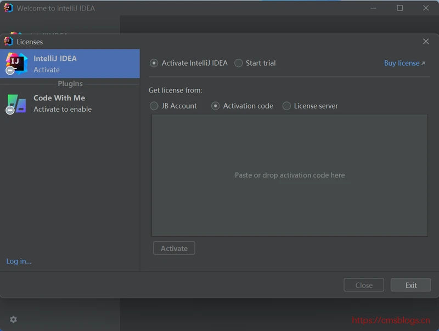
Task: Click the Licenses dialog title bar icon
Action: pyautogui.click(x=8, y=42)
